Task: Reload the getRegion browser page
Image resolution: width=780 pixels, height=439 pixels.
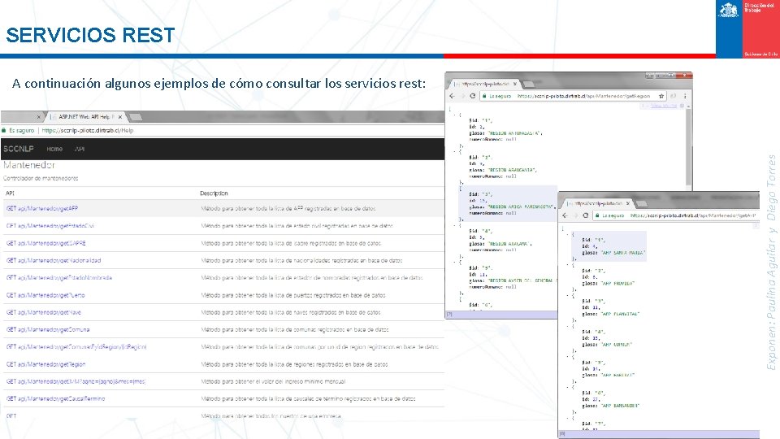Action: point(473,96)
